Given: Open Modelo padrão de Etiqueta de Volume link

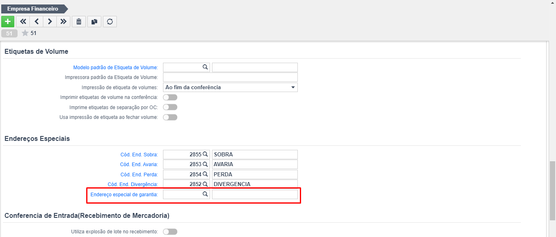Looking at the screenshot, I should point(116,68).
